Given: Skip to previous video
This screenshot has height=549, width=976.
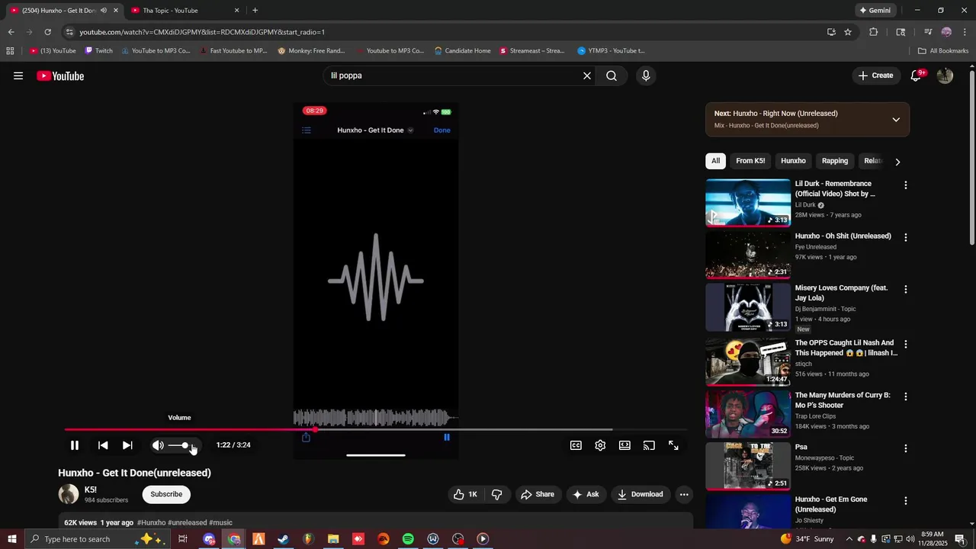Looking at the screenshot, I should pyautogui.click(x=103, y=445).
